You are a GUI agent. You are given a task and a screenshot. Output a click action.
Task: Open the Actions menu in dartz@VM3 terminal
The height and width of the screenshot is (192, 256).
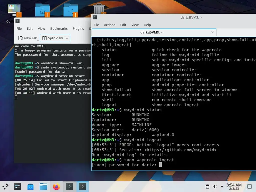coord(109,25)
